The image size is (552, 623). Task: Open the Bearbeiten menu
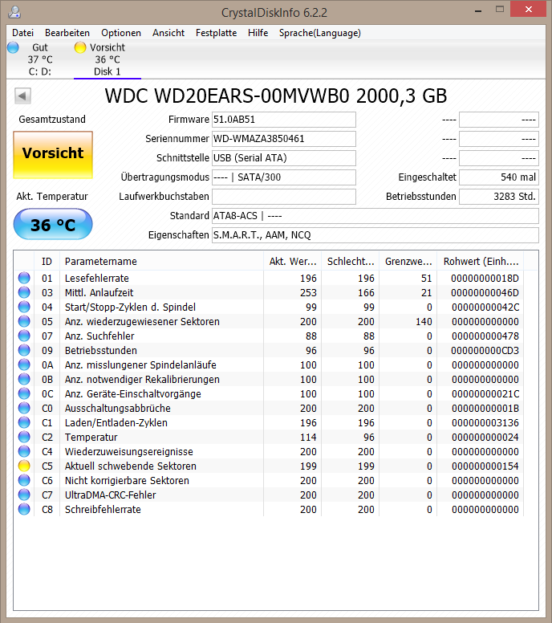67,33
